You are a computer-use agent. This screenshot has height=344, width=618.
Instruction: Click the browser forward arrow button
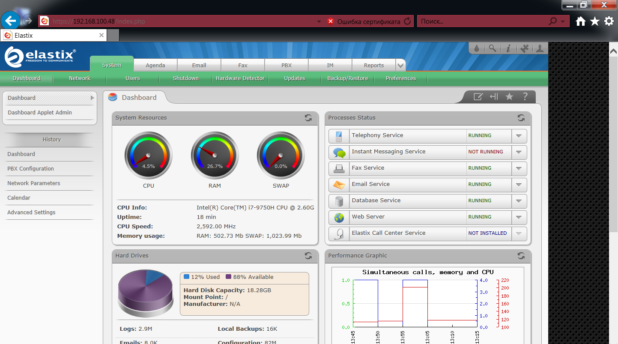point(28,21)
